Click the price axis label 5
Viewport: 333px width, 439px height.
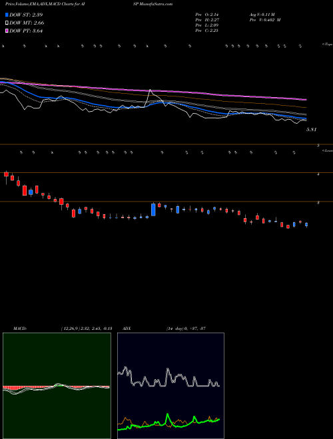point(318,146)
